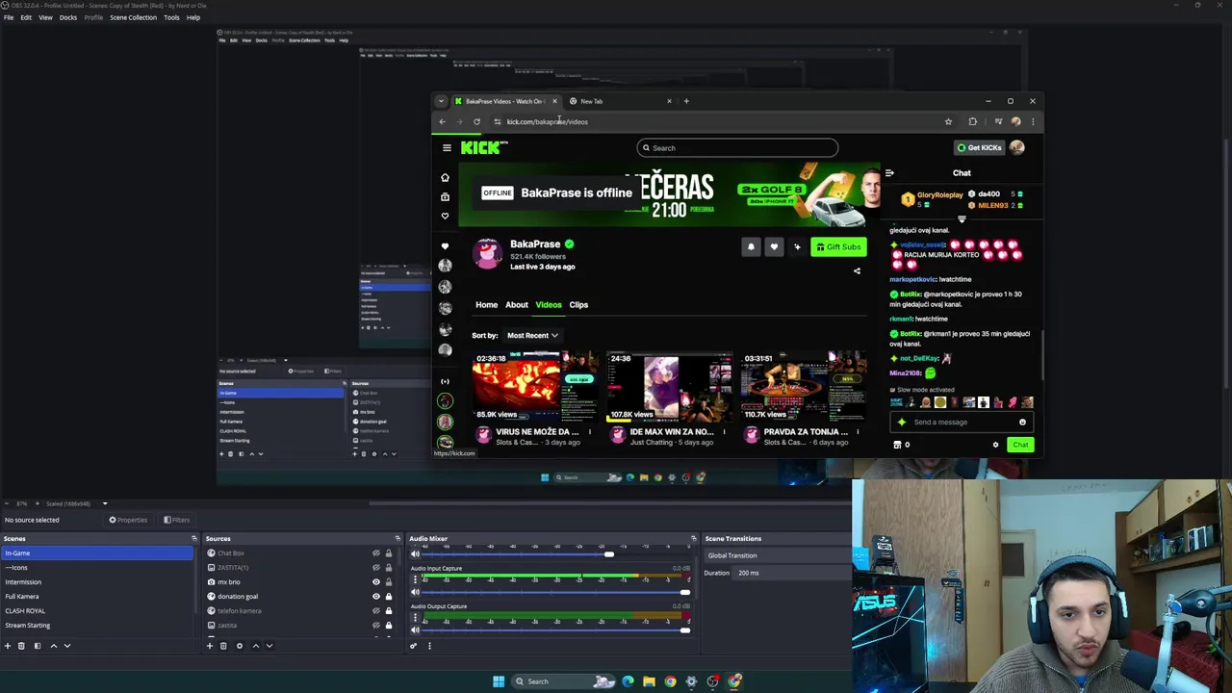Move scene up in Scenes toolbar

pyautogui.click(x=54, y=646)
